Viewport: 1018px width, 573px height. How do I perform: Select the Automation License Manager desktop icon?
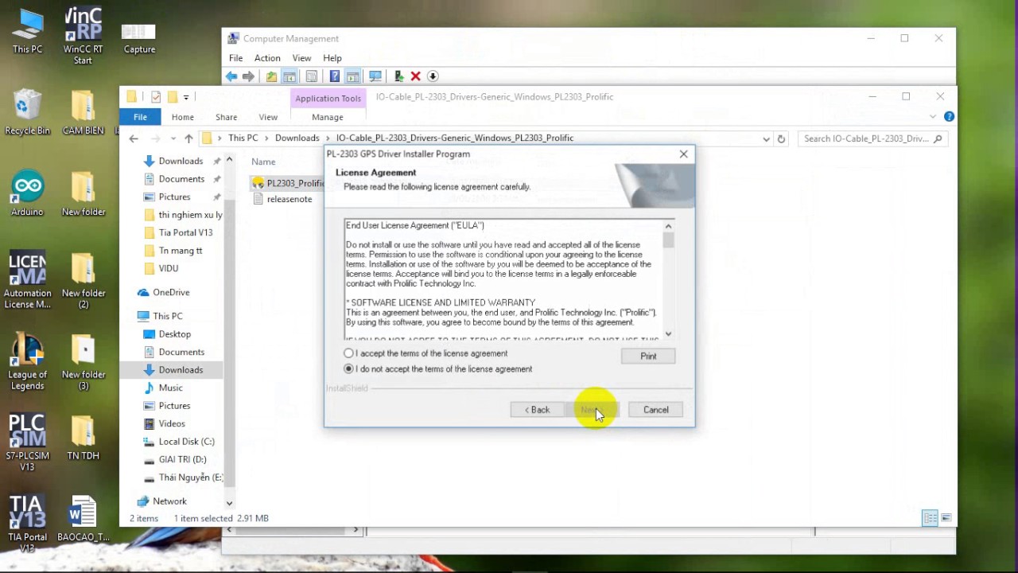coord(27,281)
